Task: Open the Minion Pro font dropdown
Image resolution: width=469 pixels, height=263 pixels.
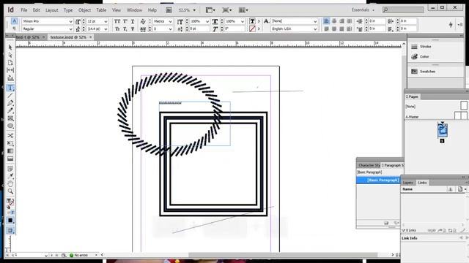Action: (70, 21)
